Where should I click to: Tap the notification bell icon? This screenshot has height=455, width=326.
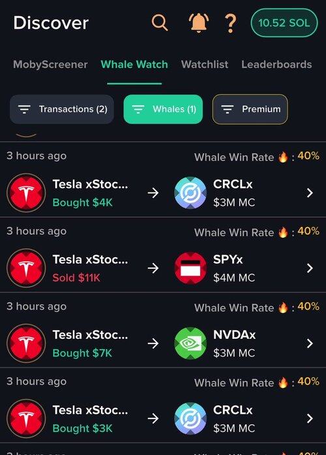(x=198, y=22)
